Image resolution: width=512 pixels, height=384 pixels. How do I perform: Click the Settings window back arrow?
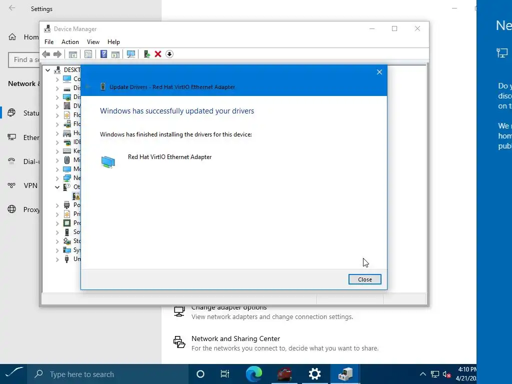tap(12, 8)
